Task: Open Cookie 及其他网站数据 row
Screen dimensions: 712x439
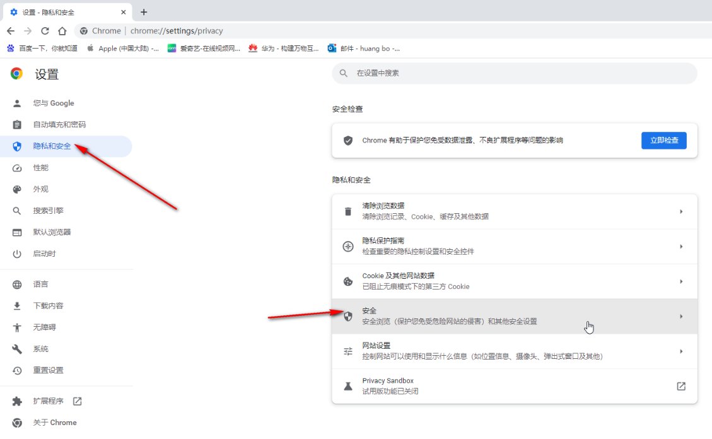Action: (x=515, y=281)
